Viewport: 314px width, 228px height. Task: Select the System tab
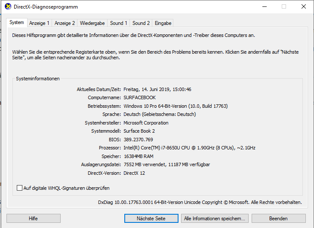point(17,22)
